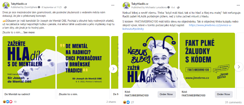Screen dimensions: 244x105
Task: Open Zažeňte HLAdík cheese image card
Action: pos(29,62)
